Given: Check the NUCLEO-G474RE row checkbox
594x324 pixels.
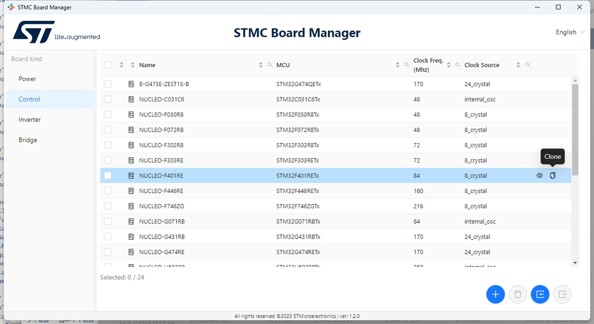Looking at the screenshot, I should click(x=108, y=252).
